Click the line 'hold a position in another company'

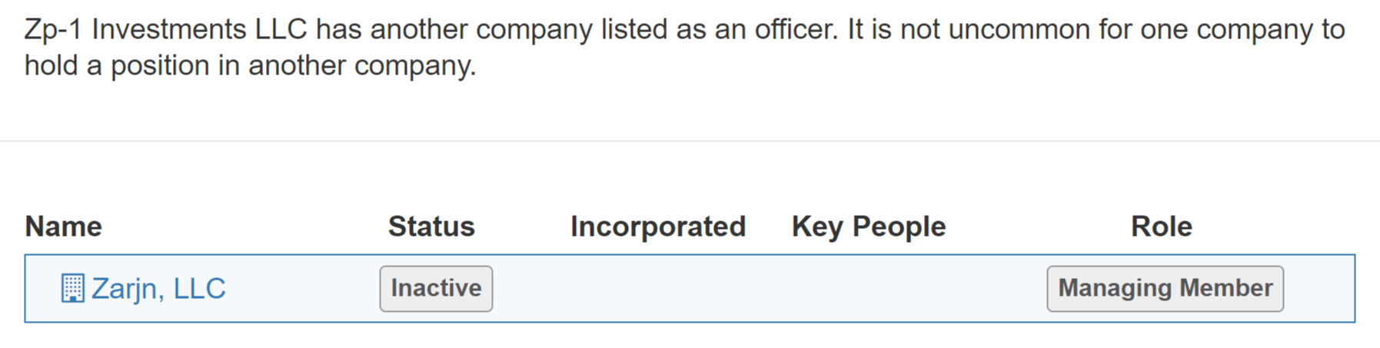[251, 66]
